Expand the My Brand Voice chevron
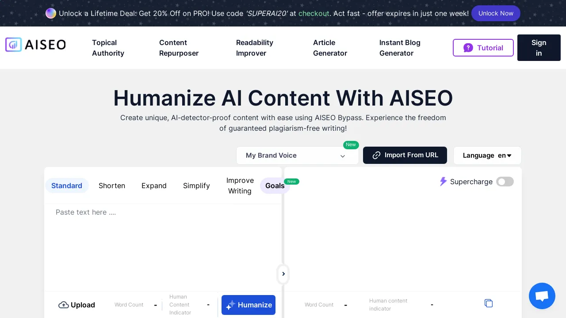Viewport: 566px width, 318px height. 343,156
